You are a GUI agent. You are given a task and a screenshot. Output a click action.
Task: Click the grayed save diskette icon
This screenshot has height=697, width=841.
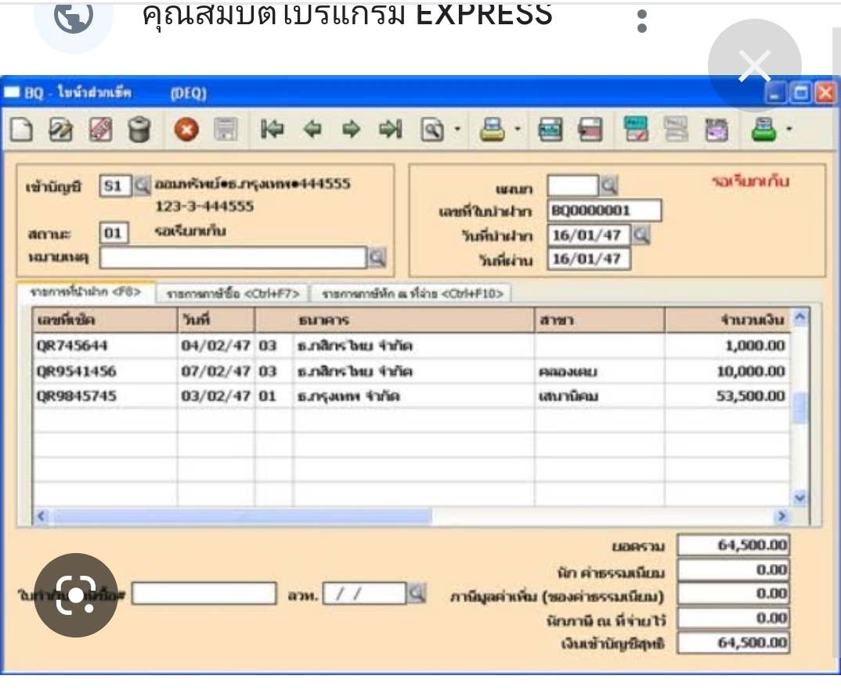[226, 130]
